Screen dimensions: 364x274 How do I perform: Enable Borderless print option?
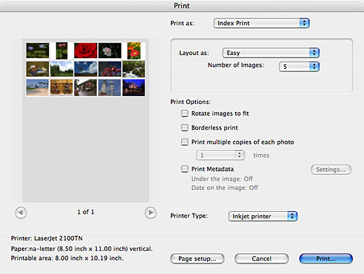185,128
